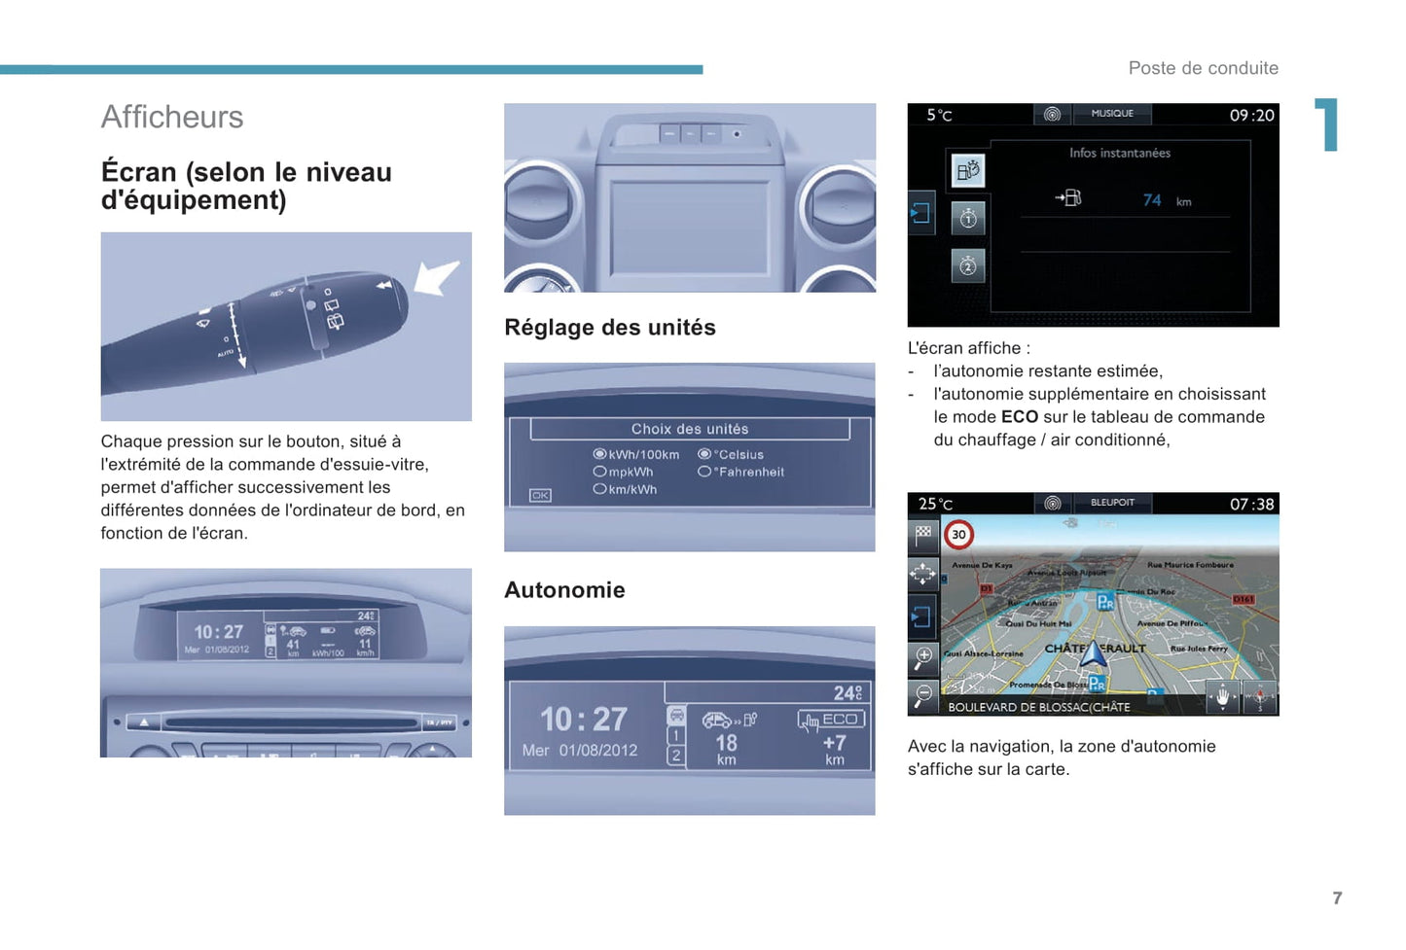Screen dimensions: 1406x950
Task: Select the °Fahrenheit radio button
Action: coord(704,472)
